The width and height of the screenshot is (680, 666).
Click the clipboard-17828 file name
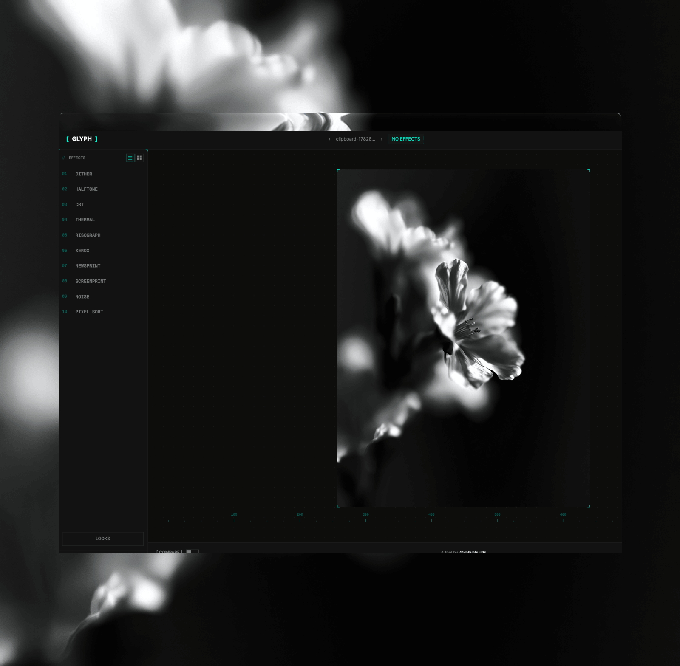coord(356,139)
